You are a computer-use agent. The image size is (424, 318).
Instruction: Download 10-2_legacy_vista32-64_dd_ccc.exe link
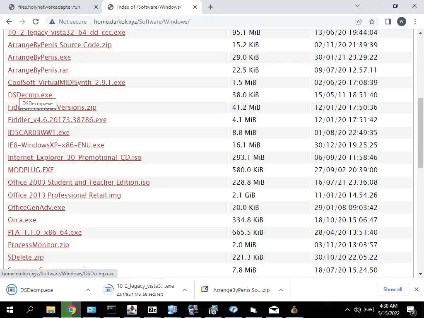[x=67, y=32]
